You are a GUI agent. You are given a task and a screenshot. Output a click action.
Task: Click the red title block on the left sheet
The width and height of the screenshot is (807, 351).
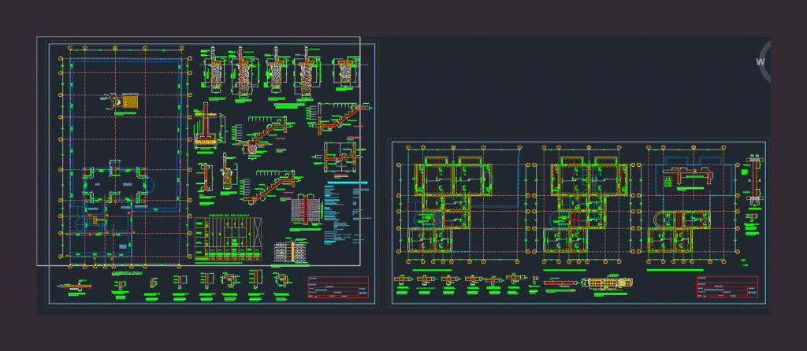tap(338, 287)
